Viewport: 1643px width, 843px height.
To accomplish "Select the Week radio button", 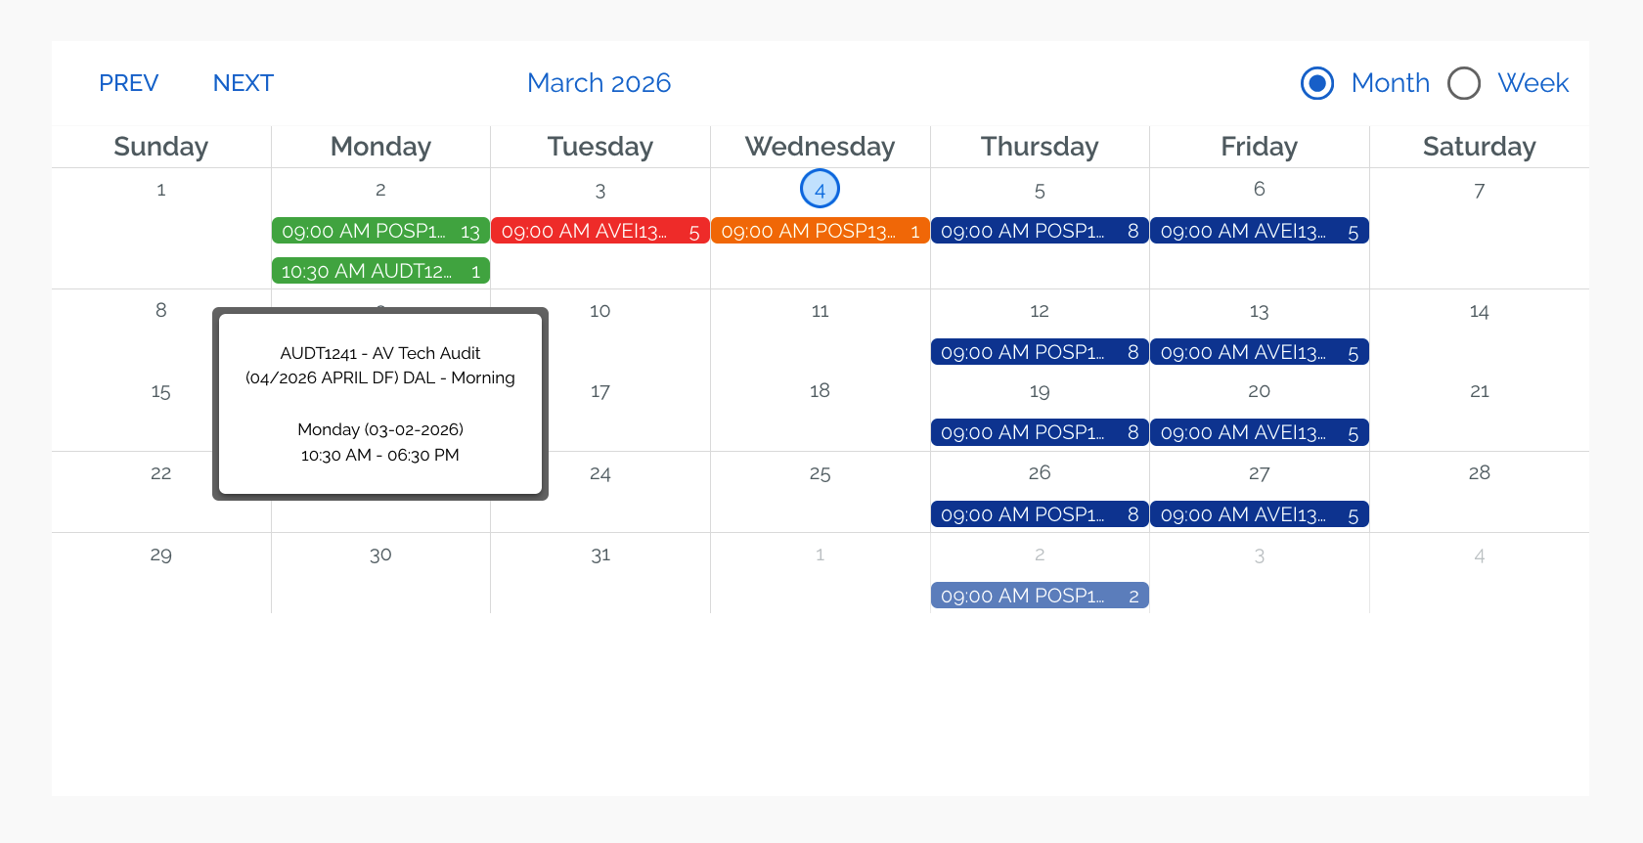I will click(1464, 83).
